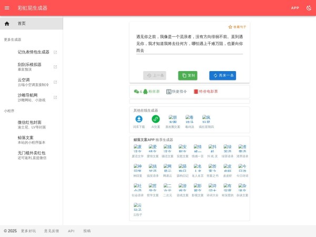Open the 特价电影票 link
The width and height of the screenshot is (316, 237).
click(x=205, y=91)
